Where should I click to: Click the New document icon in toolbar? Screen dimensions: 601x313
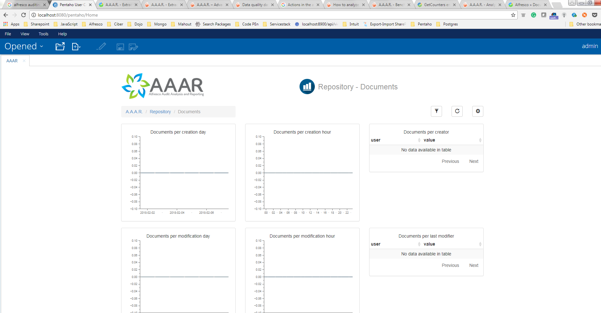click(76, 47)
